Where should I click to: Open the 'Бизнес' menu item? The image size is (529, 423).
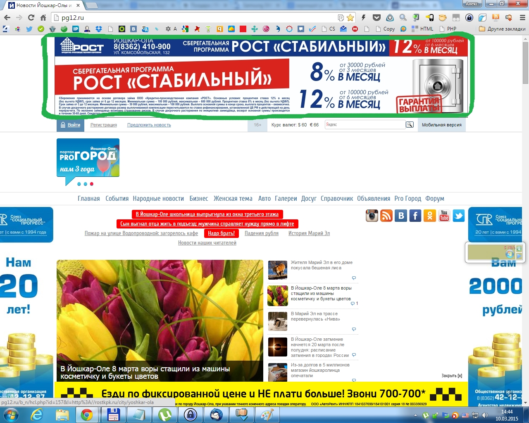coord(199,198)
